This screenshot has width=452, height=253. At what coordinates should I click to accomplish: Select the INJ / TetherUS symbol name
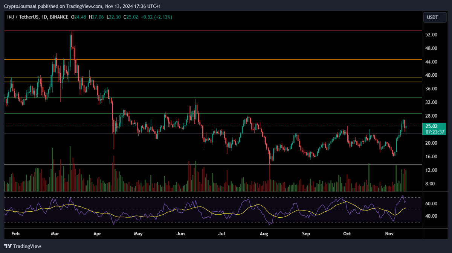point(23,17)
